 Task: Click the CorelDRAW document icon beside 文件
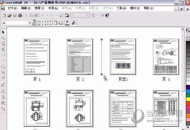(3, 9)
